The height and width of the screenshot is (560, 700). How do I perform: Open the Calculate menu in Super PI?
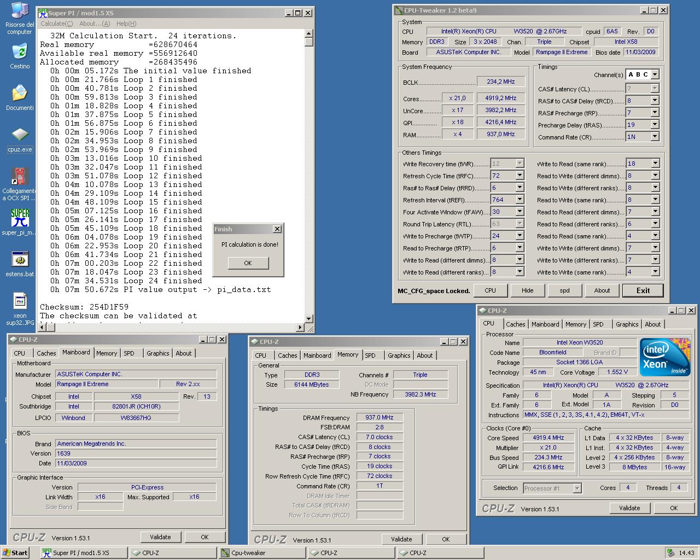(56, 24)
